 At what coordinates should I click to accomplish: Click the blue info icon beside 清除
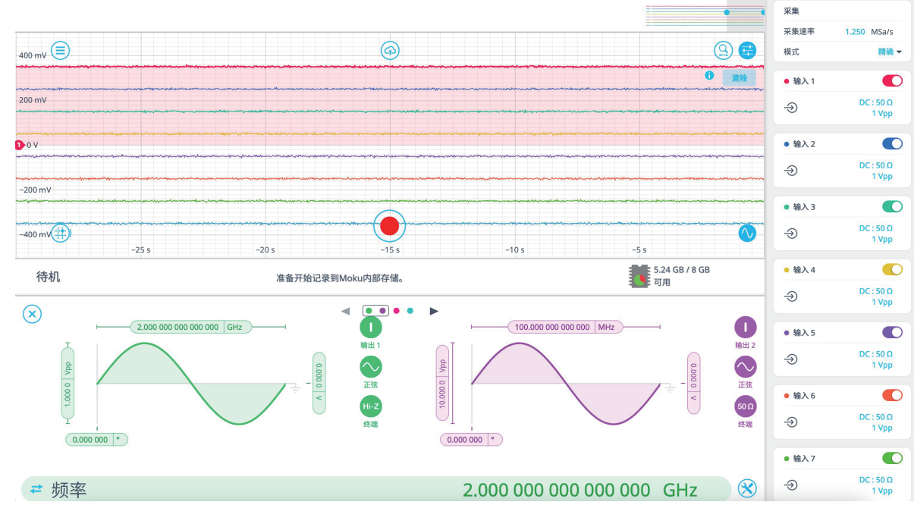click(709, 76)
